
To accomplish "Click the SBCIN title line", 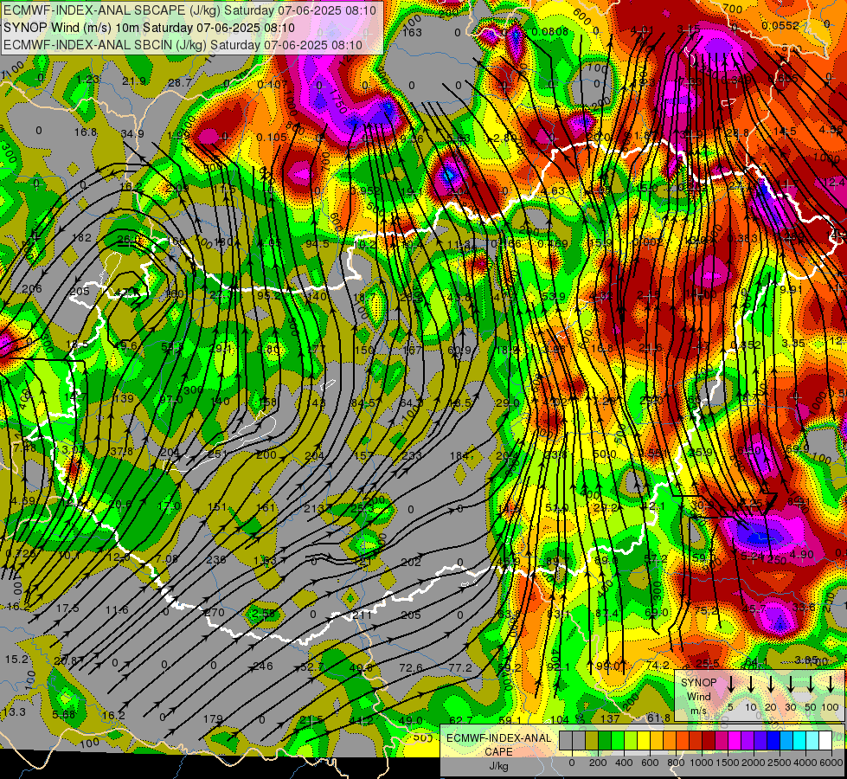I will (183, 45).
